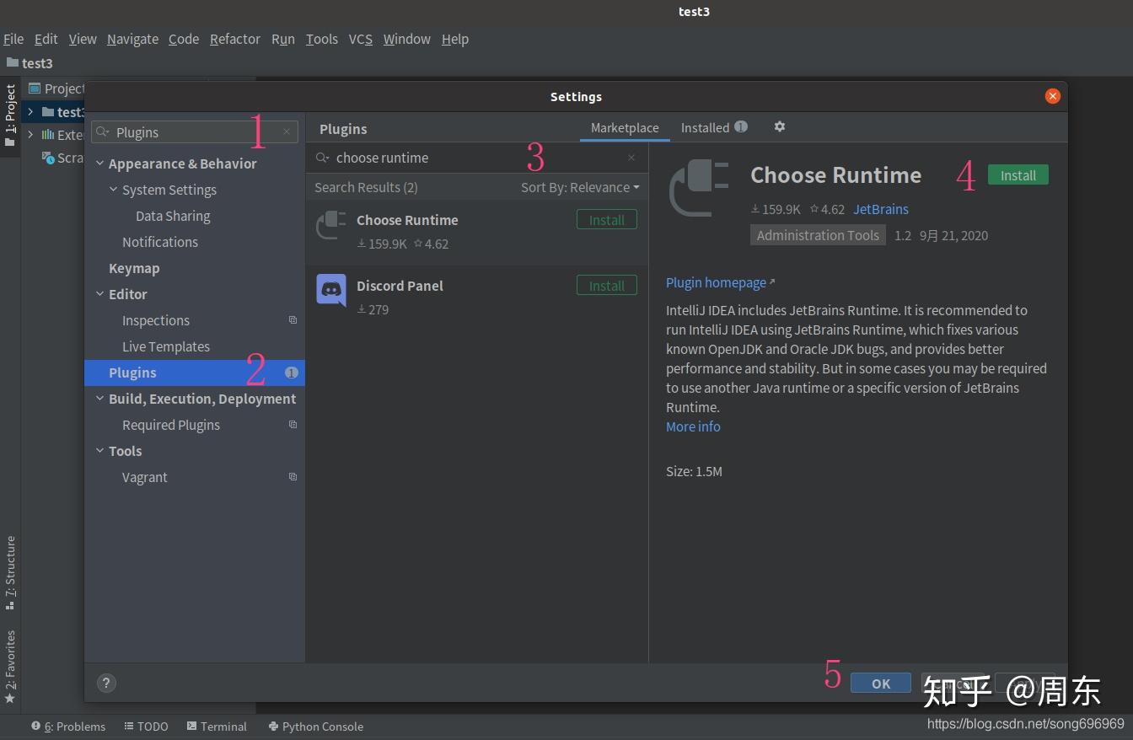Screen dimensions: 1133x740
Task: Confirm settings with the OK button
Action: [x=881, y=684]
